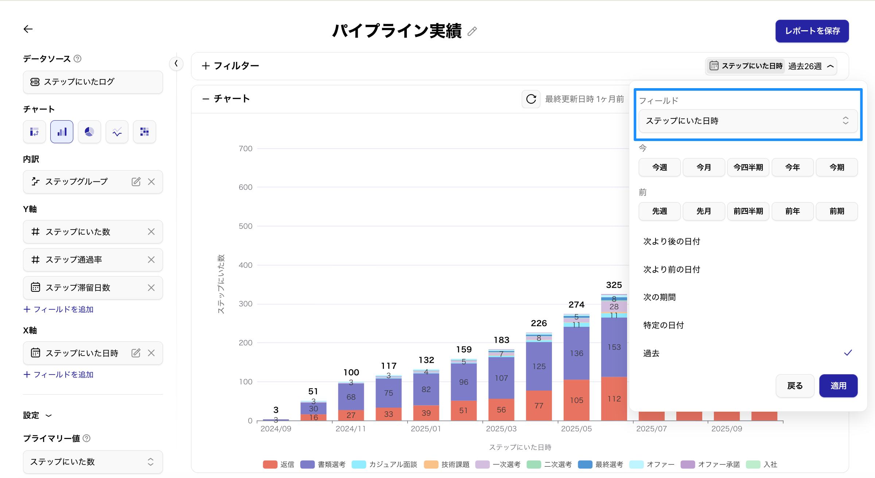Select the pie chart type icon

[89, 132]
